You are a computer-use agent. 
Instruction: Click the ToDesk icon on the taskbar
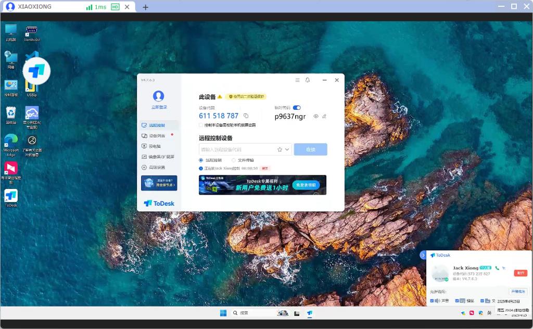310,313
